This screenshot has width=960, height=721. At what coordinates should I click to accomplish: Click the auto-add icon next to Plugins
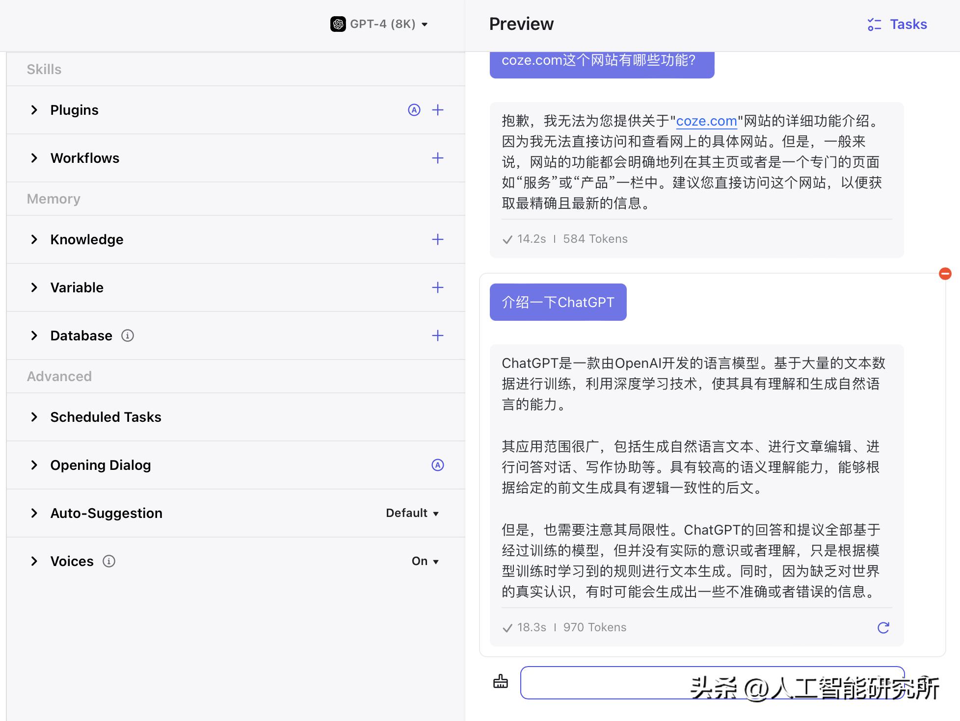(x=414, y=110)
